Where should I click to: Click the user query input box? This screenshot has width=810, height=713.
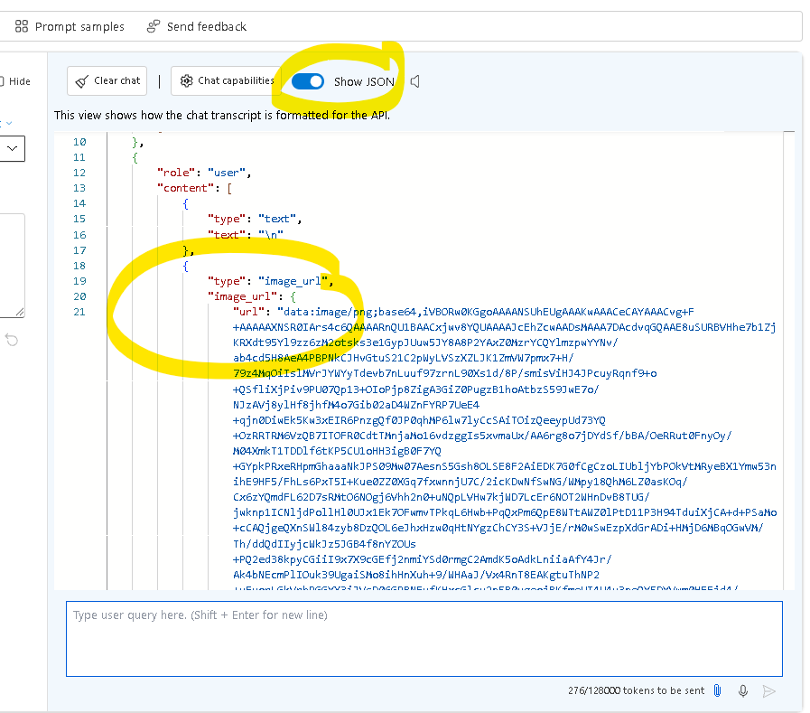pos(424,639)
